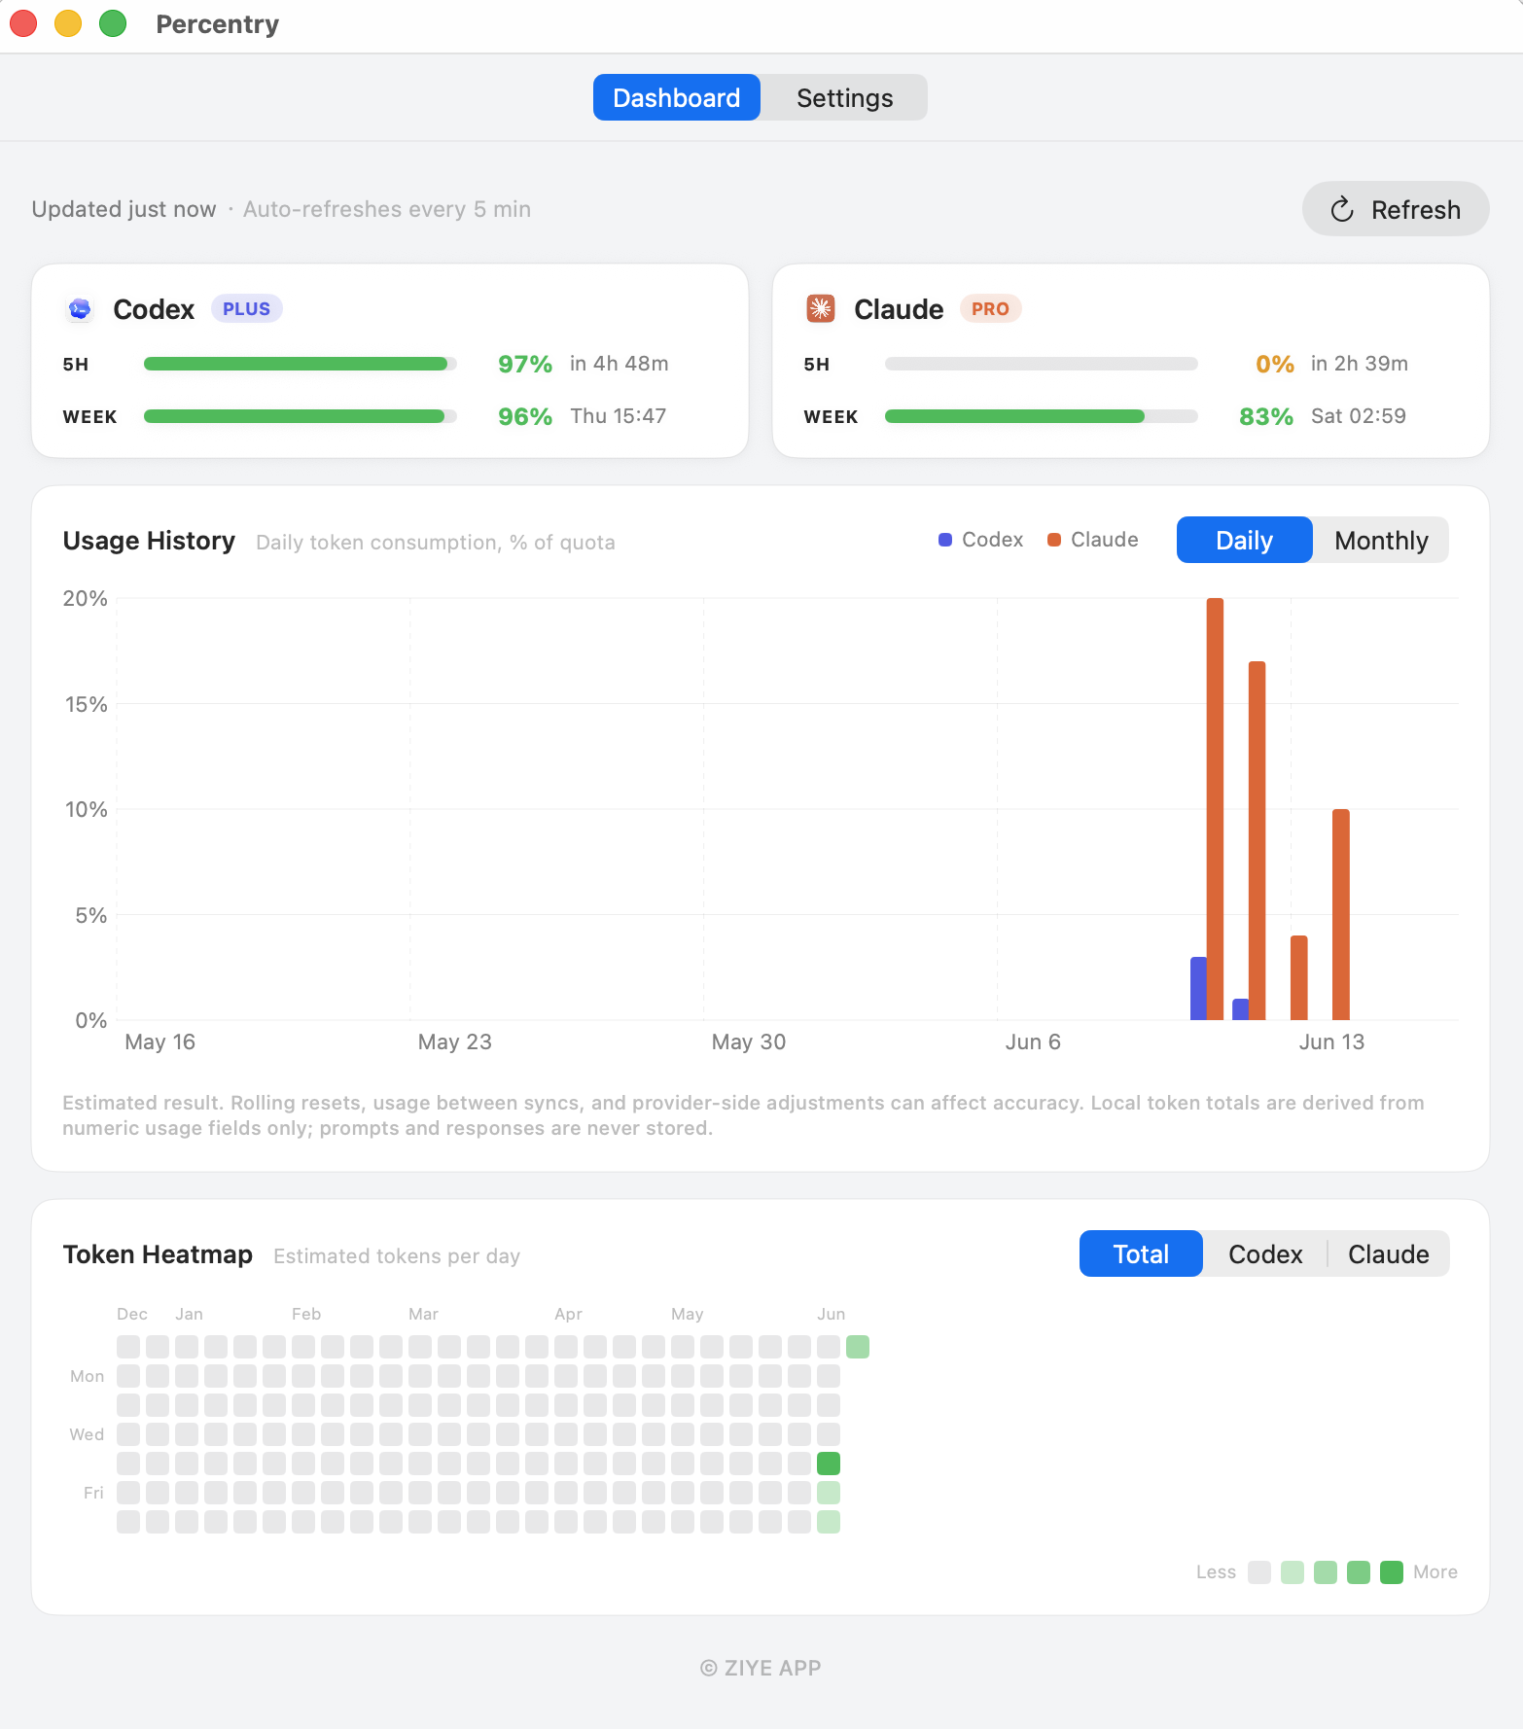Click the Claude PRO plan badge
Screen dimensions: 1523x1729
(990, 308)
